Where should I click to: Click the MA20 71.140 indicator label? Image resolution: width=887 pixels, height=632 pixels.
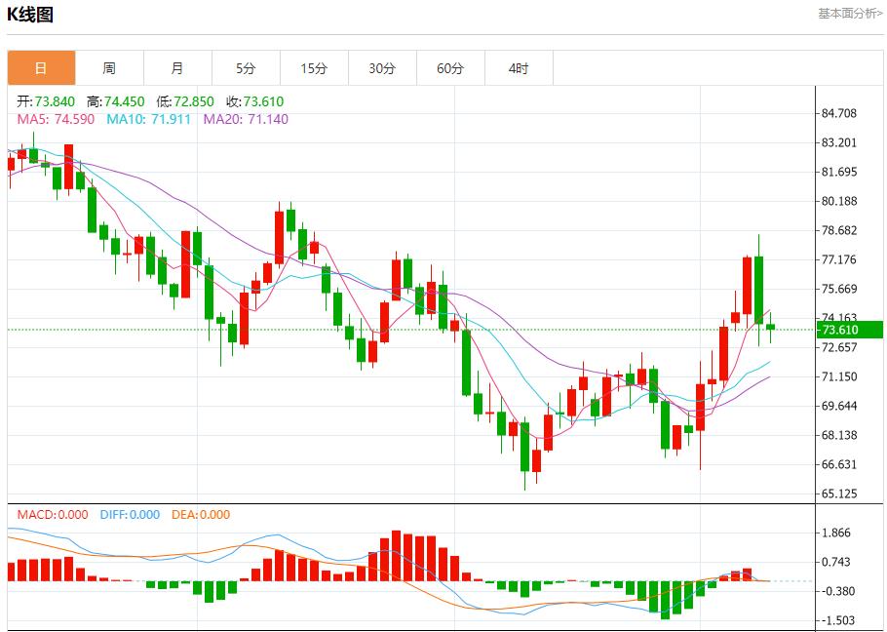pyautogui.click(x=246, y=119)
